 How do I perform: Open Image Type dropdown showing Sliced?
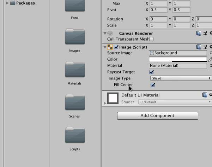(181, 78)
